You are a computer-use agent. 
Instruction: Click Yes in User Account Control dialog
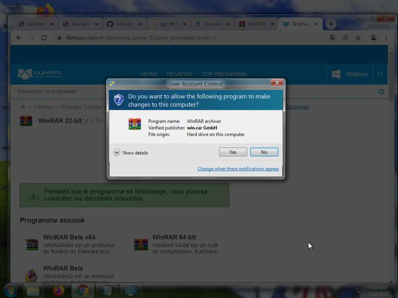pos(233,152)
